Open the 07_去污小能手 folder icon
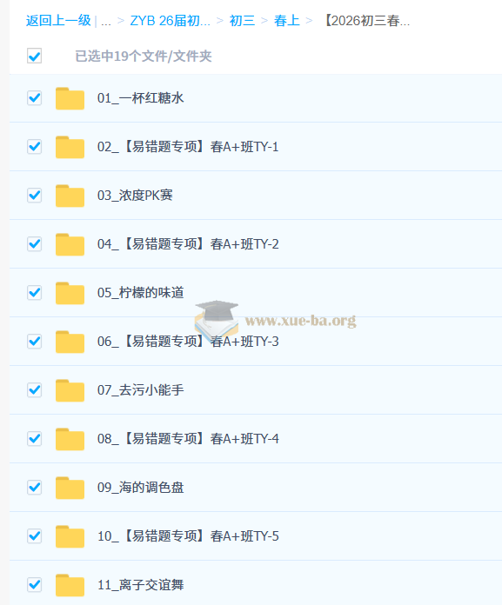The width and height of the screenshot is (502, 605). [70, 390]
